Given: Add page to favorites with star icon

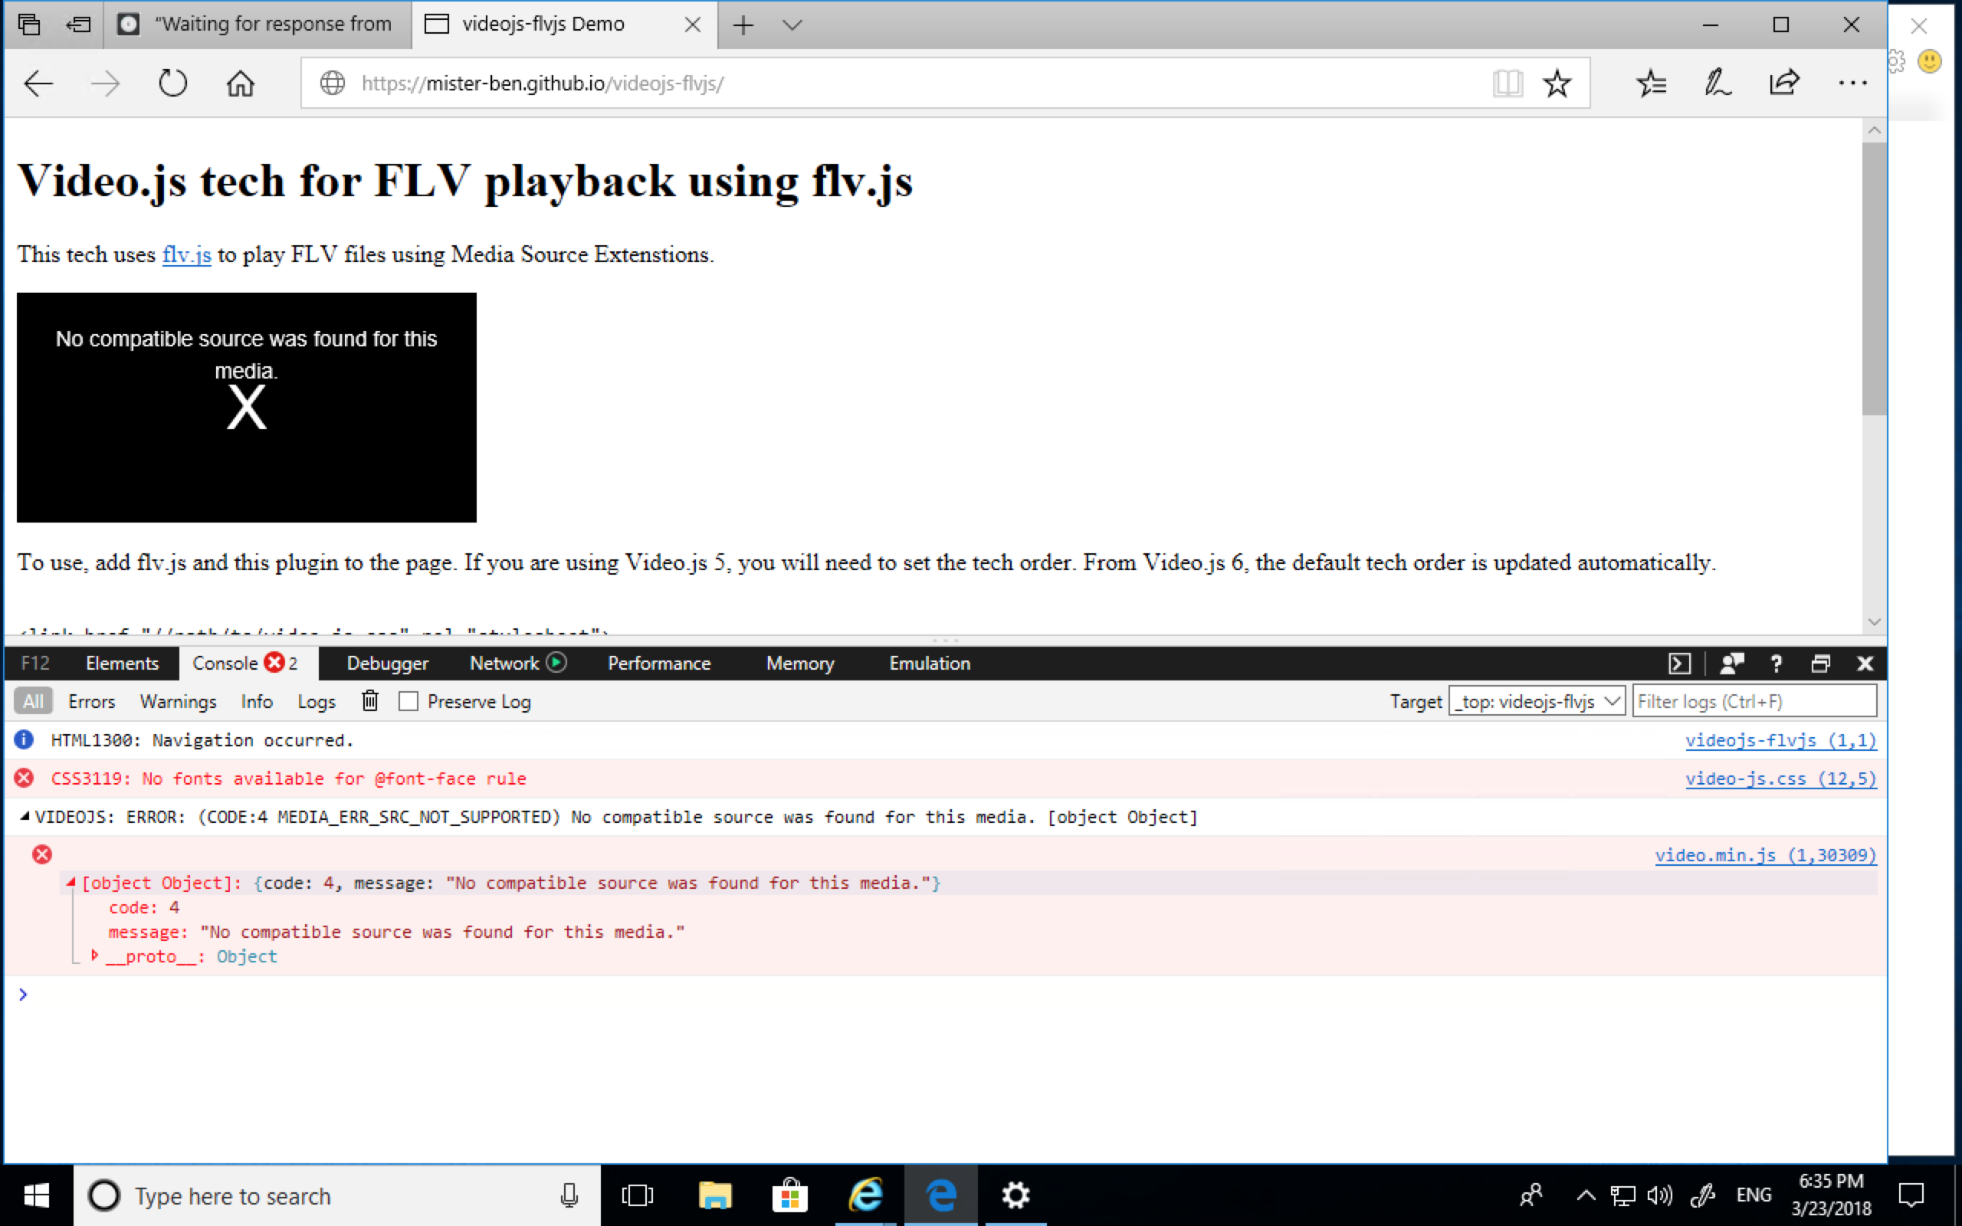Looking at the screenshot, I should pos(1556,82).
